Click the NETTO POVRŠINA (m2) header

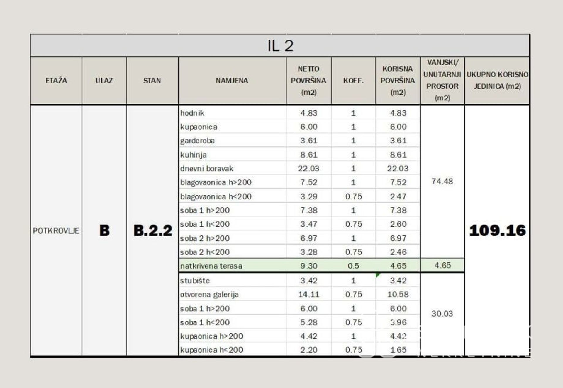coord(308,81)
